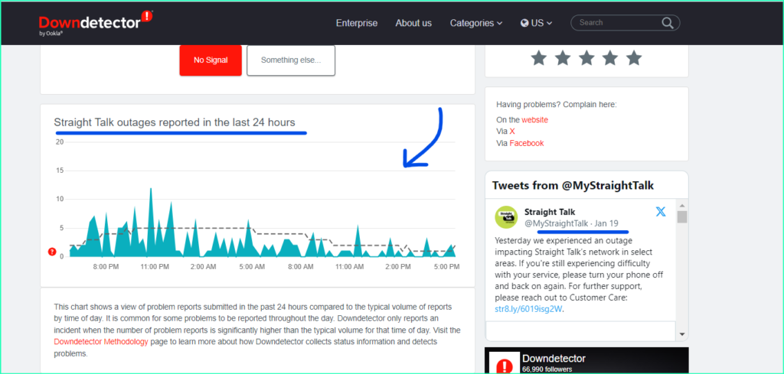Image resolution: width=784 pixels, height=374 pixels.
Task: Click the @MyStraightTalk handle in the tweet
Action: [x=556, y=223]
